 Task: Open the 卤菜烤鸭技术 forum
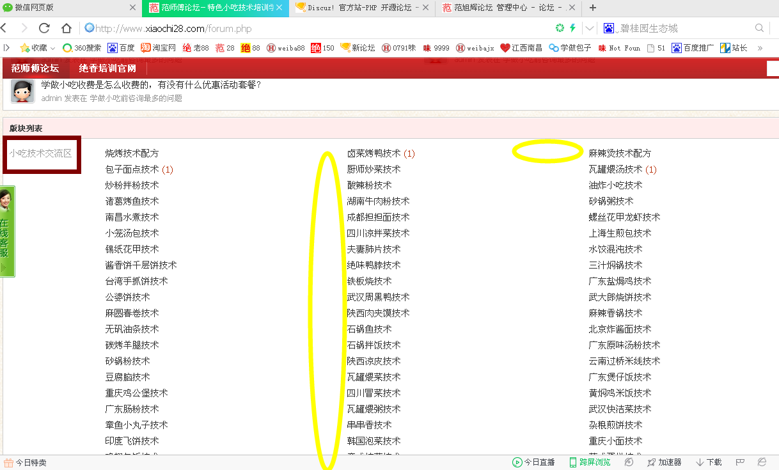point(374,153)
